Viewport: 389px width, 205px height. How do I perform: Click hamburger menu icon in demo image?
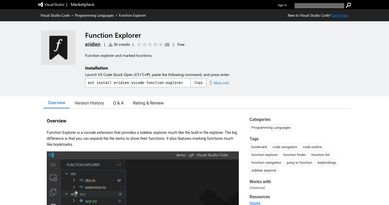[x=53, y=165]
